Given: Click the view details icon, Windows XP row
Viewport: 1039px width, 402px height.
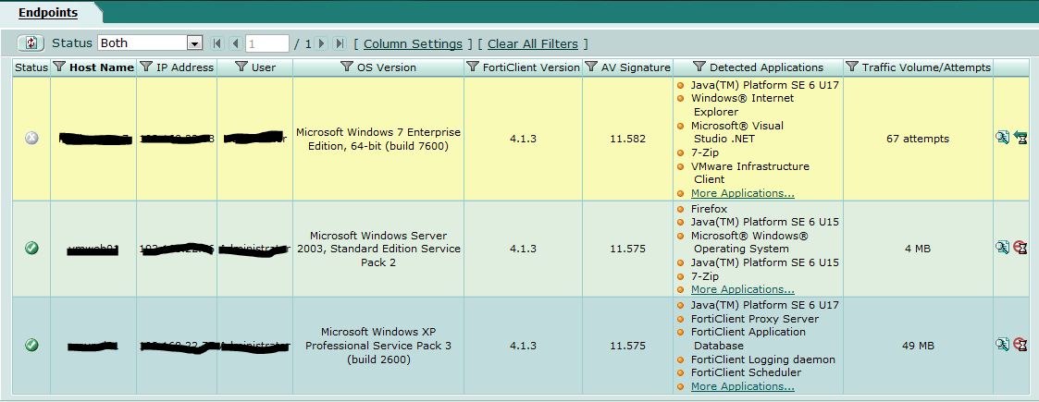Looking at the screenshot, I should tap(1003, 344).
